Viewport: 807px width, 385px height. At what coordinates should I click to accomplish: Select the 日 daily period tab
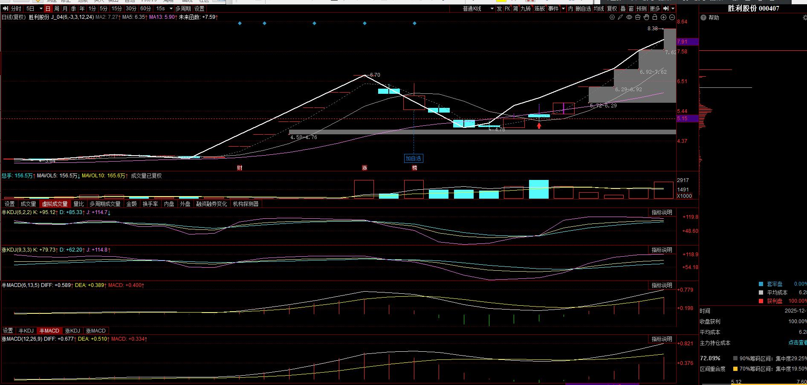pyautogui.click(x=48, y=9)
